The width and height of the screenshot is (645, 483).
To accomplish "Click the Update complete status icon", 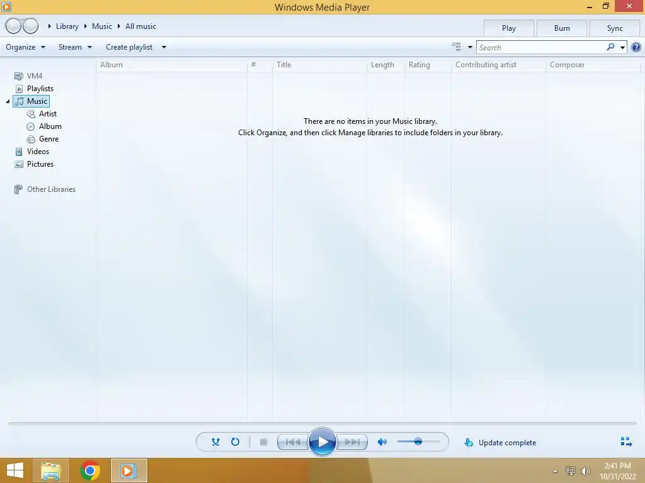I will coord(468,442).
